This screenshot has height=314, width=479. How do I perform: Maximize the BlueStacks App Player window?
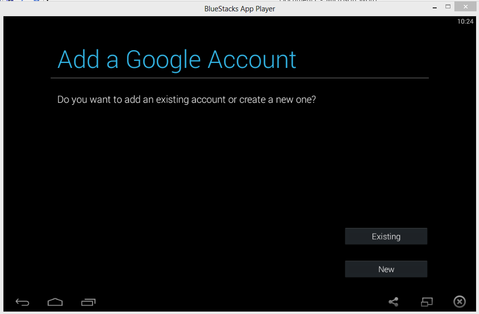tap(448, 6)
